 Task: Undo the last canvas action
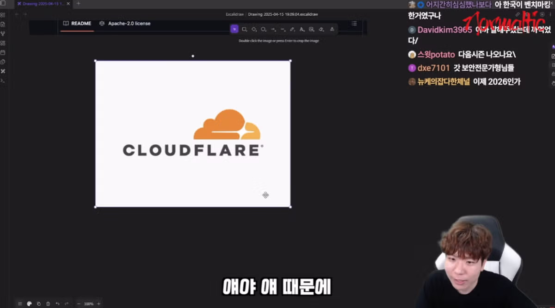pos(57,304)
